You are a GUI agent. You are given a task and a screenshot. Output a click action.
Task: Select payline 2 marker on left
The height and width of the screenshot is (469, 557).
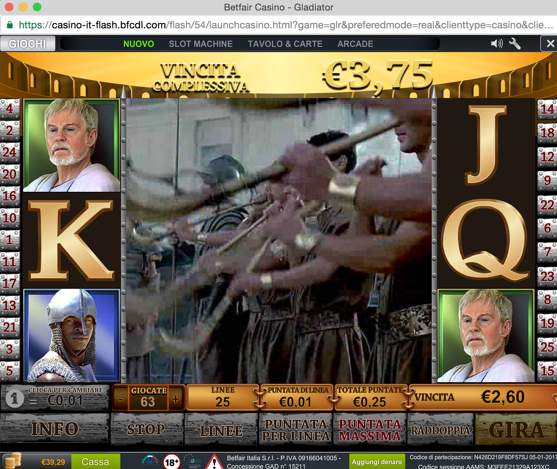click(x=10, y=131)
